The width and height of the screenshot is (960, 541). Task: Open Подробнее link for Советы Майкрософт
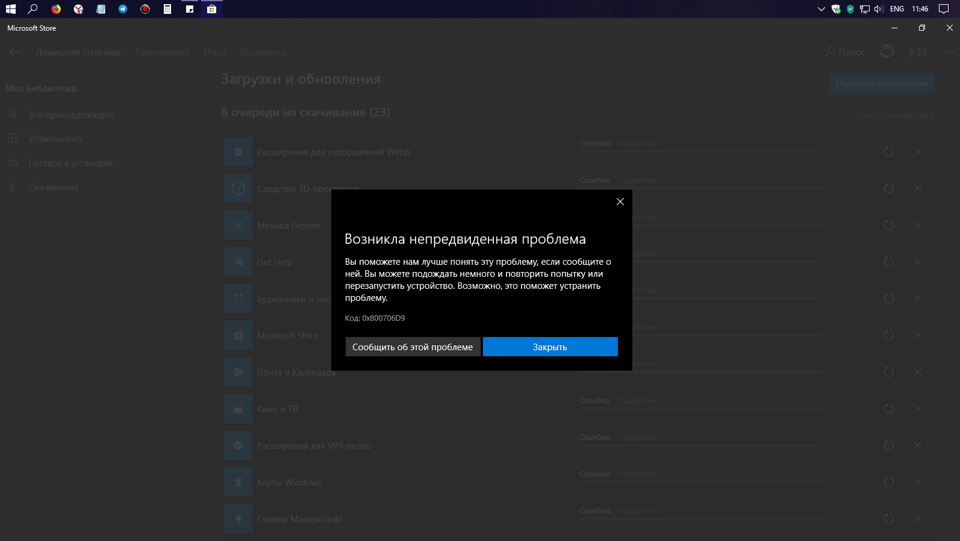tap(638, 511)
